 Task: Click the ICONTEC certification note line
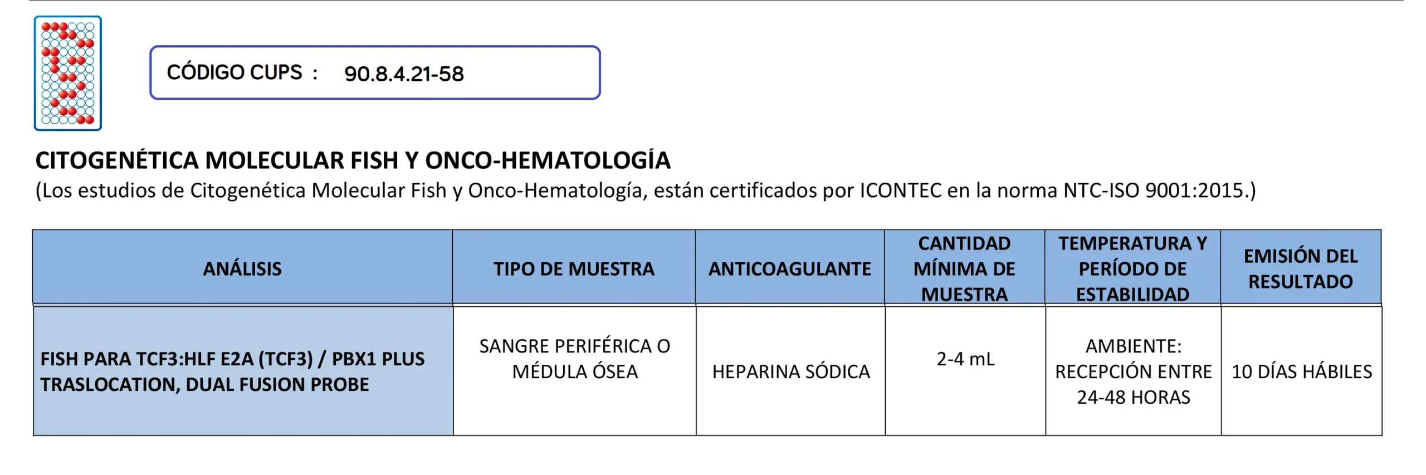(645, 190)
